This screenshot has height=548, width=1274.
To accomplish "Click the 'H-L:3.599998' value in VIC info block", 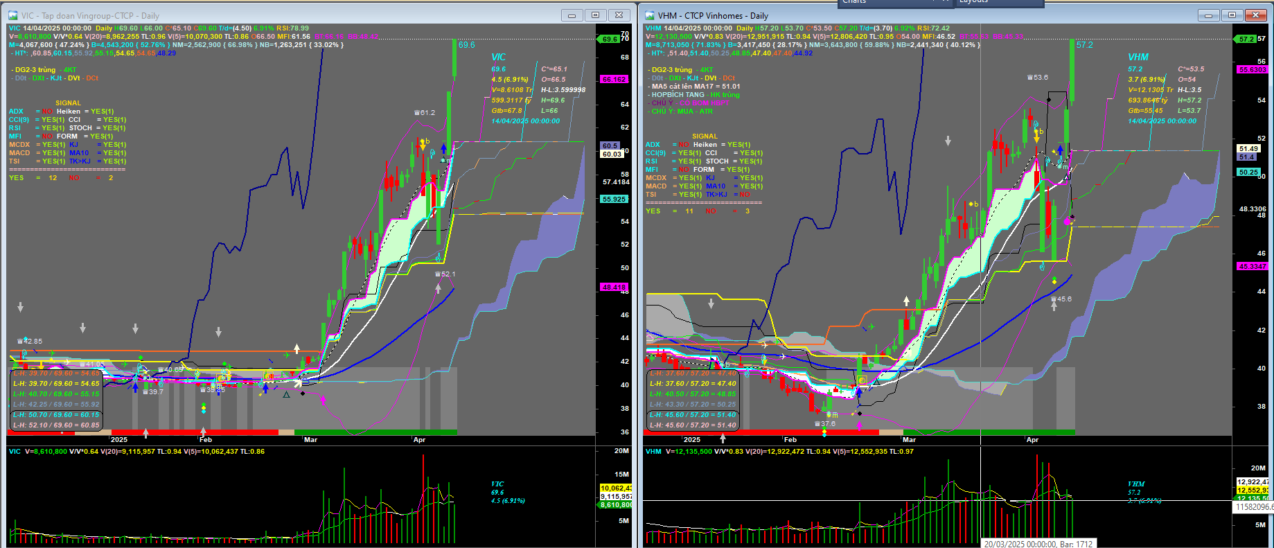I will [563, 90].
